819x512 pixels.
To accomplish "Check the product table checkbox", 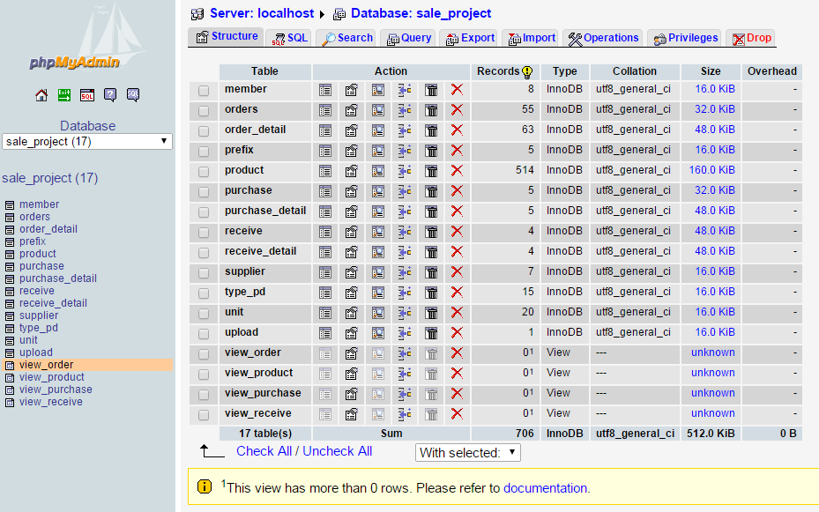I will [204, 172].
